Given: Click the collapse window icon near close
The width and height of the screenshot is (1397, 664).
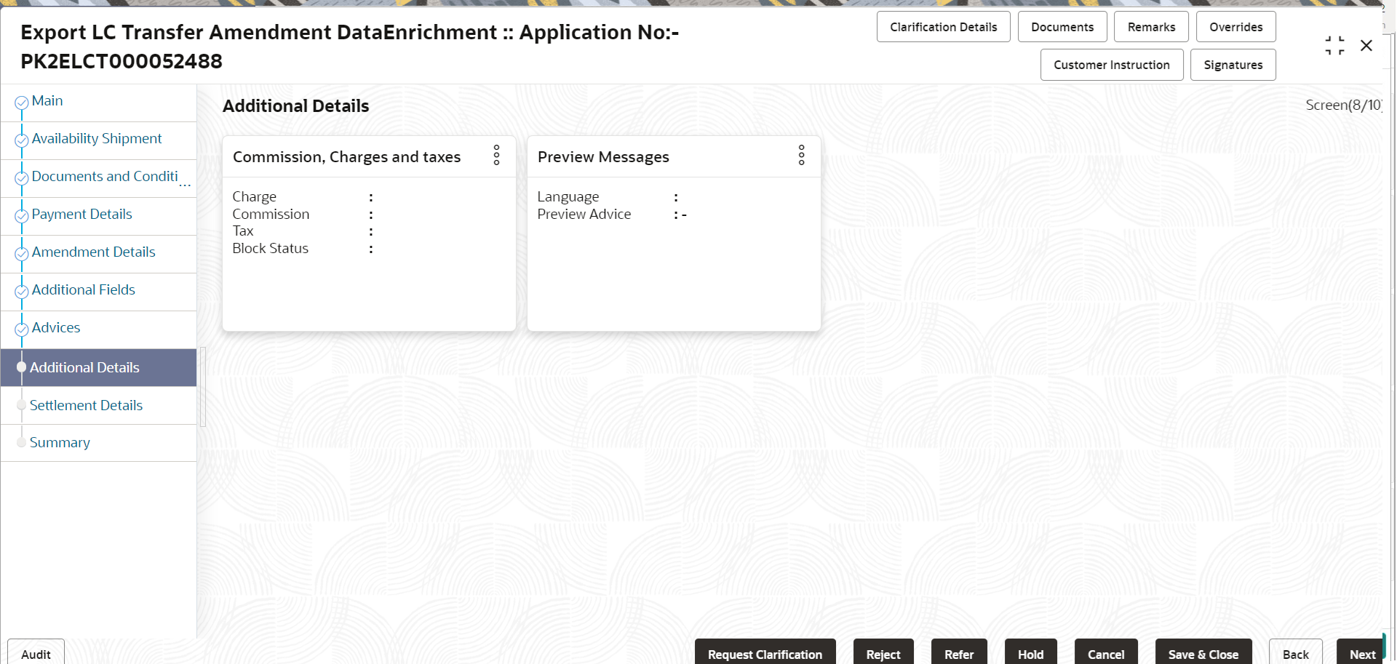Looking at the screenshot, I should (x=1334, y=46).
